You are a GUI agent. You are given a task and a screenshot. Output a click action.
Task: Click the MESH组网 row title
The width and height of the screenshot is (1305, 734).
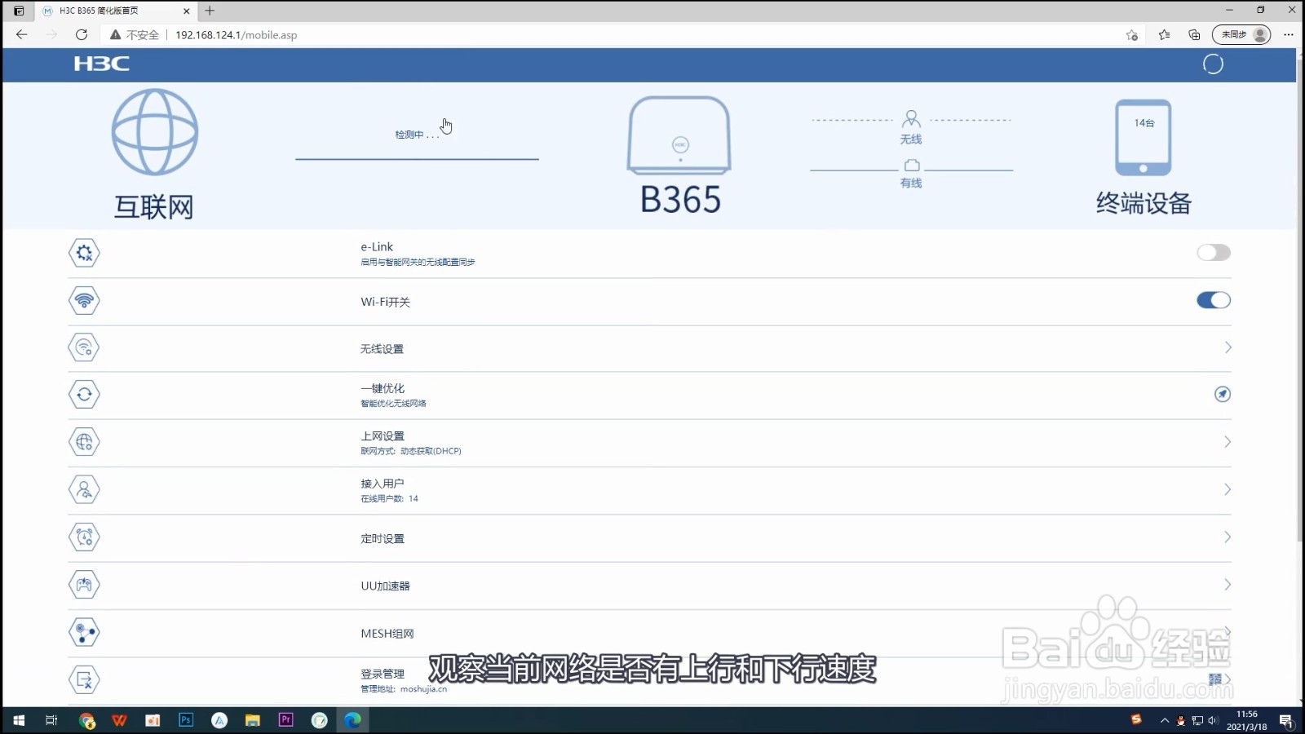(387, 634)
